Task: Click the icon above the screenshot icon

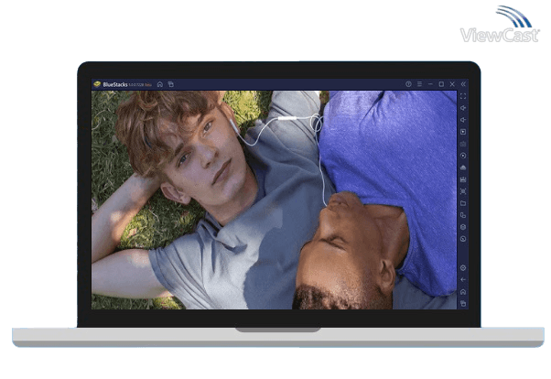Action: (x=463, y=179)
